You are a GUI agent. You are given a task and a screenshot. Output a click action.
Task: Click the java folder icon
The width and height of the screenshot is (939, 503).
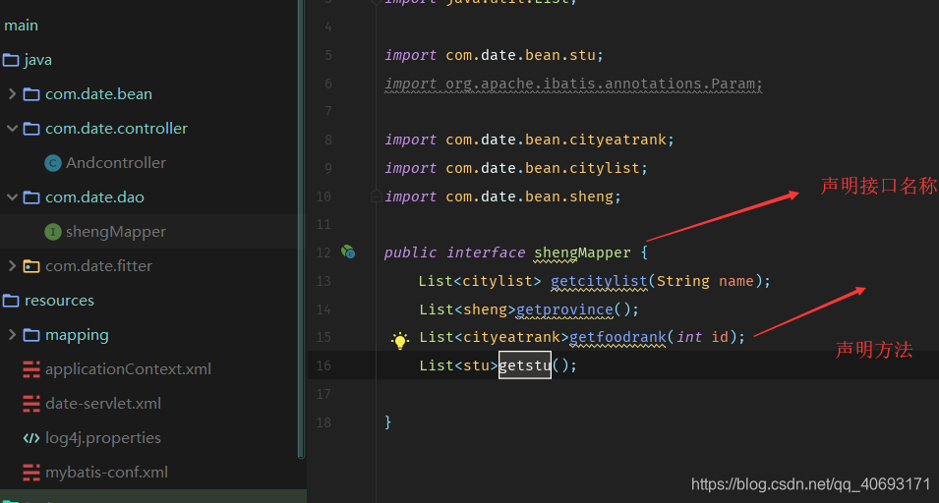coord(11,60)
